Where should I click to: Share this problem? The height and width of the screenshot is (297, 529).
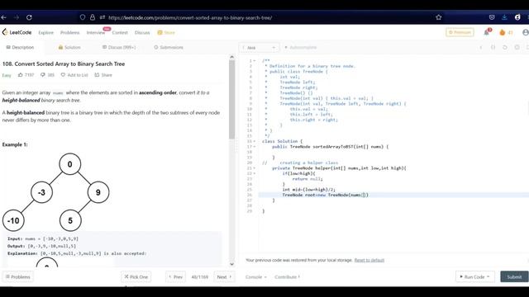click(x=102, y=75)
